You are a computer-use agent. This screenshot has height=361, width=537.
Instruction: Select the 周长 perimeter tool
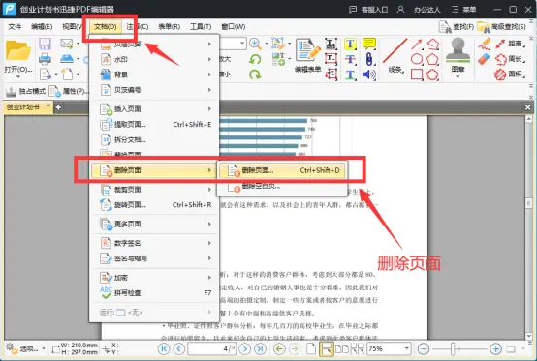click(x=510, y=59)
